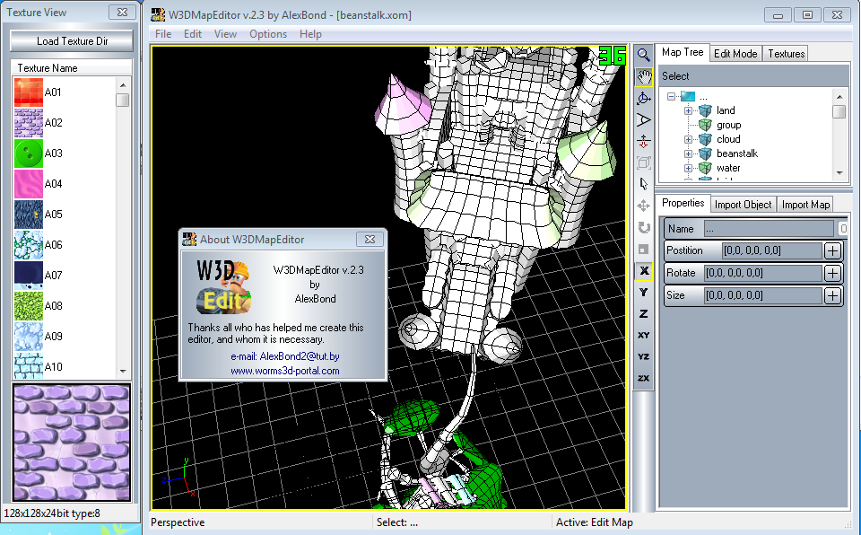Choose the orbit rotate camera tool
The height and width of the screenshot is (535, 861).
[x=643, y=98]
